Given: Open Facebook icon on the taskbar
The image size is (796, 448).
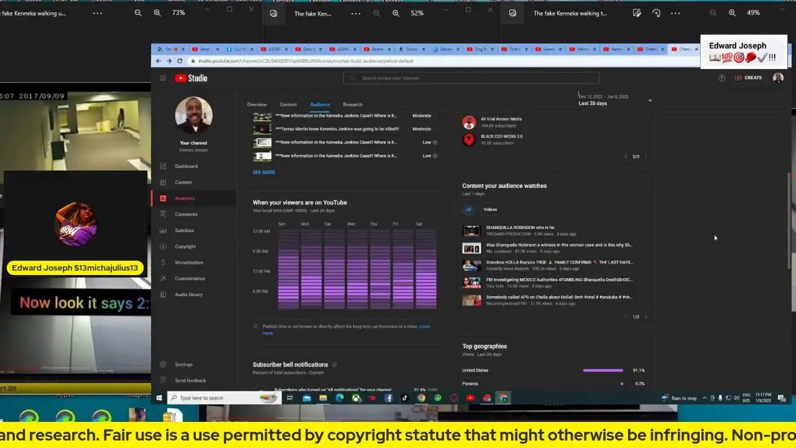Looking at the screenshot, I should click(x=389, y=398).
